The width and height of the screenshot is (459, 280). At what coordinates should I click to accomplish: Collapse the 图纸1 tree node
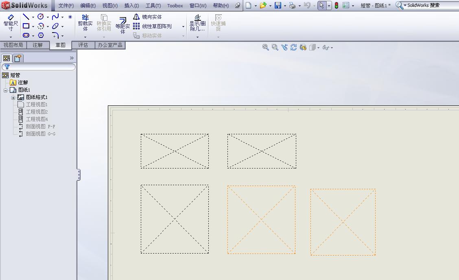click(x=6, y=90)
